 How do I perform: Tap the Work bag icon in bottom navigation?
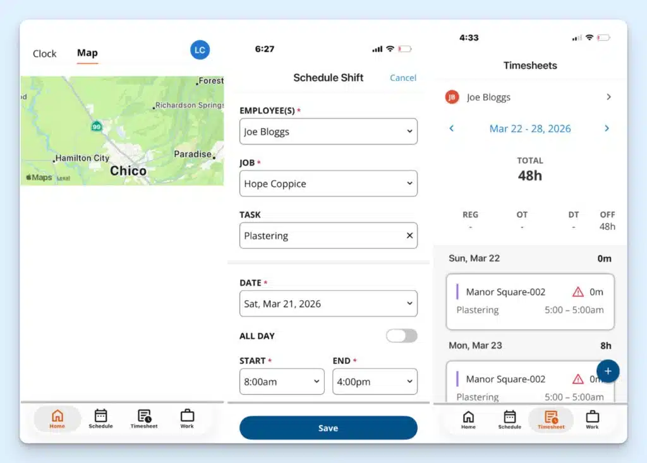[x=187, y=414]
